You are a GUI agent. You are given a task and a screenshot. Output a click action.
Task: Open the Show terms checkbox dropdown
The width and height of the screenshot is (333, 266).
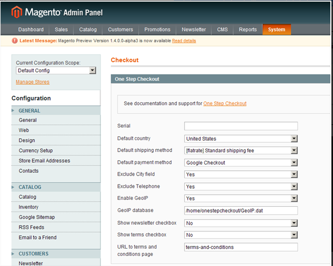(241, 235)
